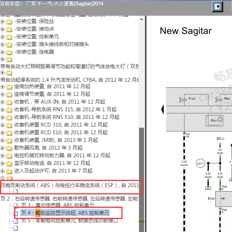The image size is (232, 232).
Task: Click the New Sagitar diagram title
Action: tap(186, 31)
